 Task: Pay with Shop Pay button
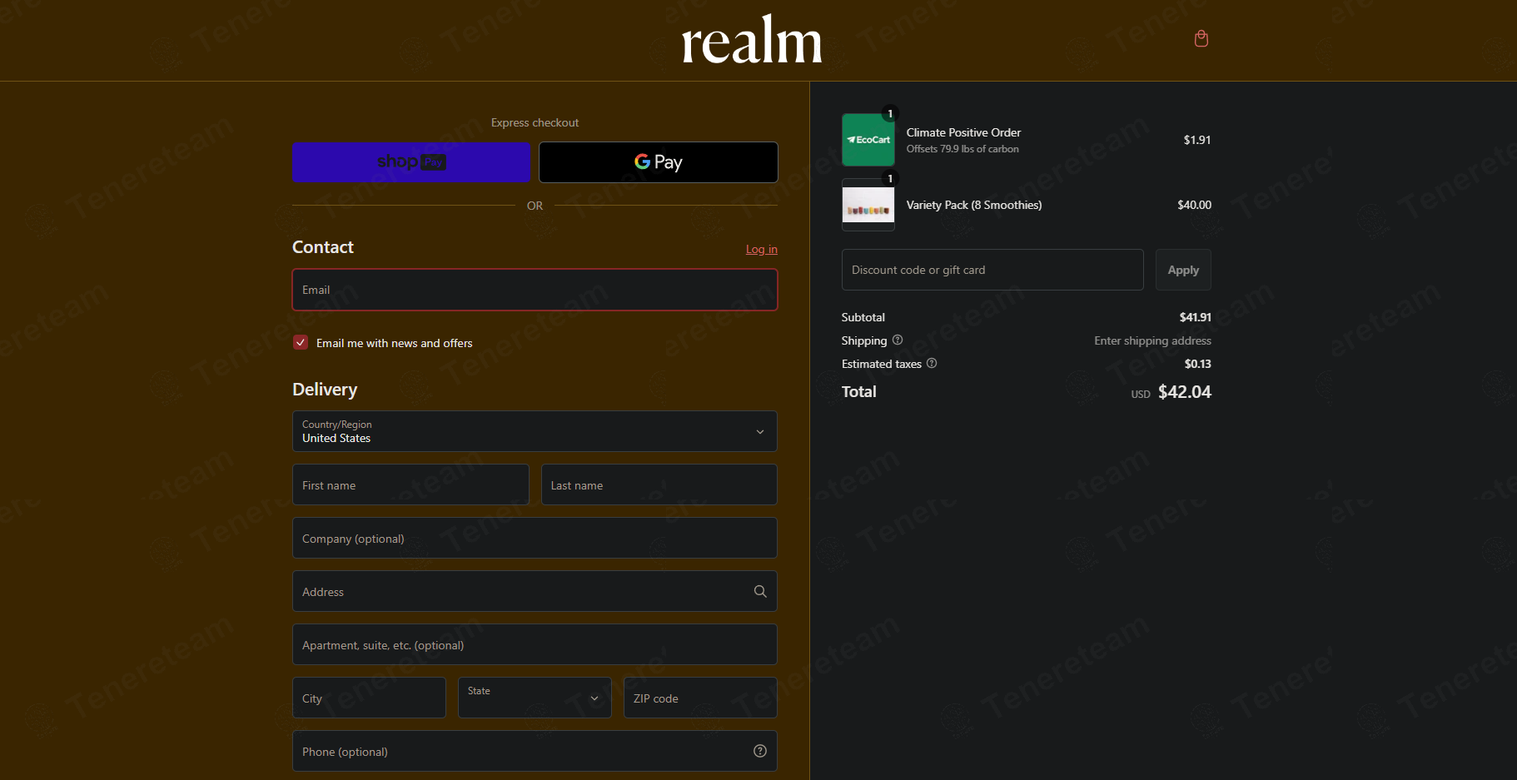[411, 162]
